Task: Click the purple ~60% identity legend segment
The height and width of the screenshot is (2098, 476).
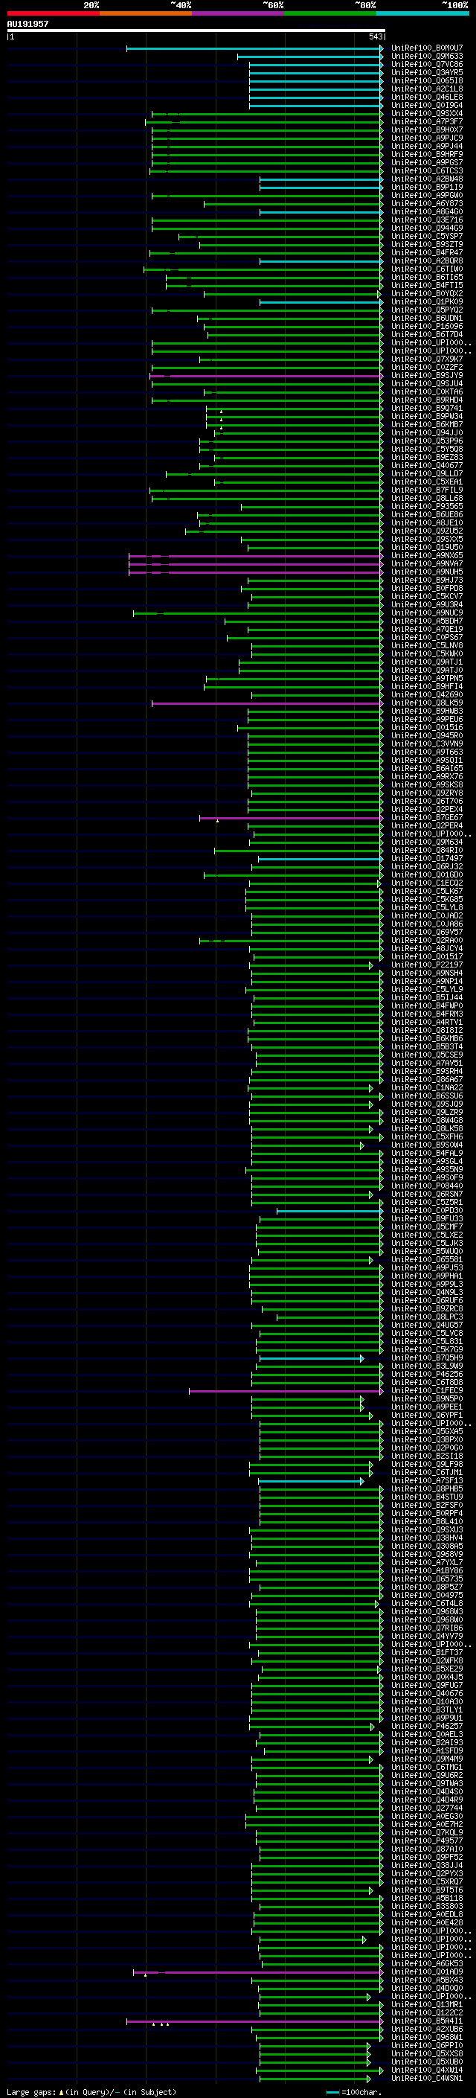Action: (237, 13)
